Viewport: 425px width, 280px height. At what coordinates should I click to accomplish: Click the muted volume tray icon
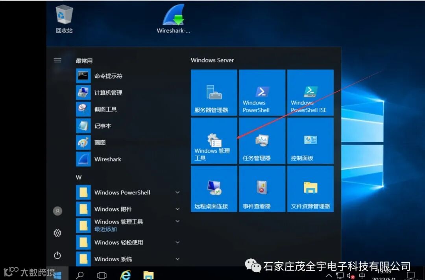click(351, 276)
